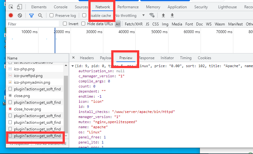Show the request Cookies tab
The width and height of the screenshot is (253, 154).
(x=204, y=58)
